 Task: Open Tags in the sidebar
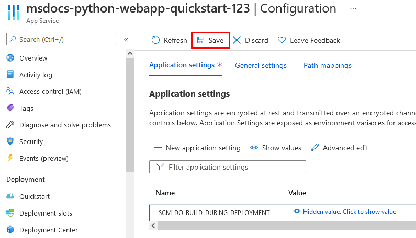26,108
